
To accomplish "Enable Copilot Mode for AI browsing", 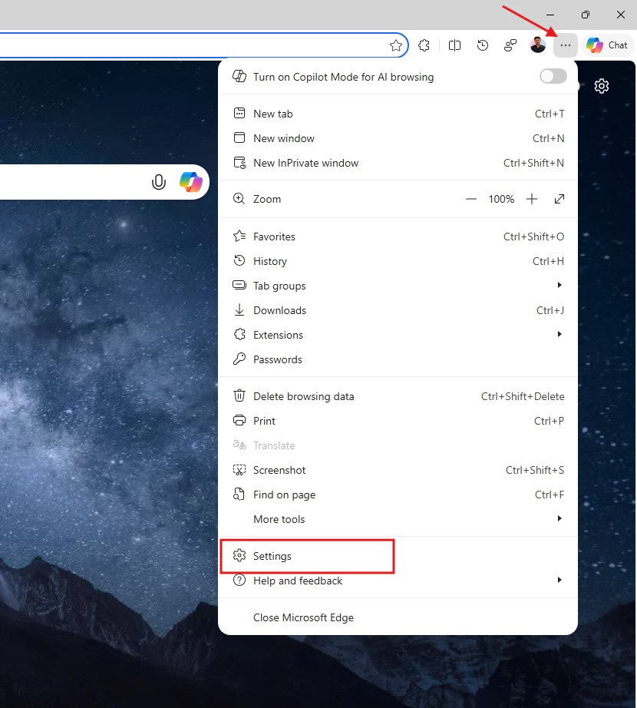I will click(553, 76).
